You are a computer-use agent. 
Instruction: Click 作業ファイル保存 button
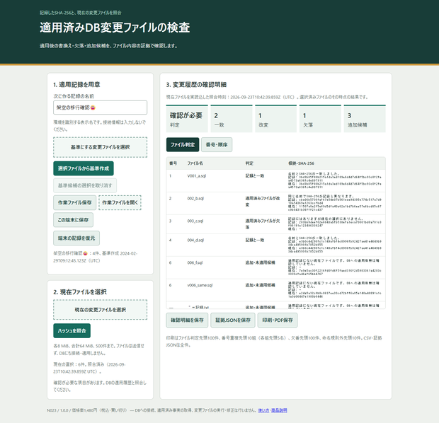click(75, 202)
